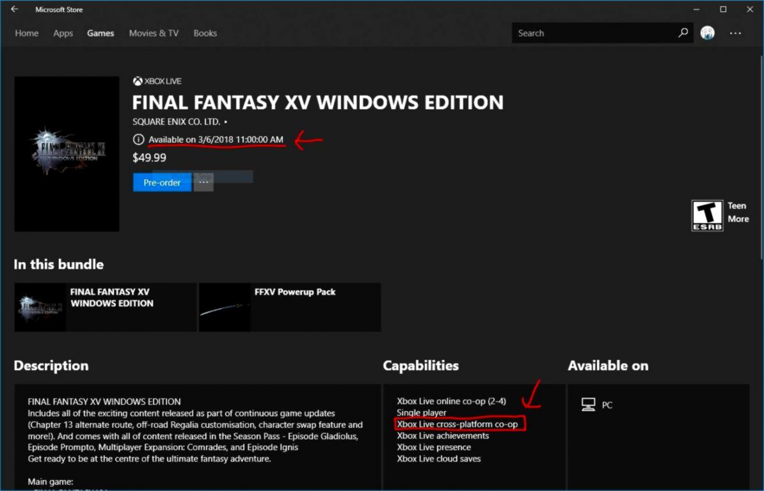The width and height of the screenshot is (764, 491).
Task: Click Xbox Live online co-op (2-4)
Action: [x=451, y=401]
